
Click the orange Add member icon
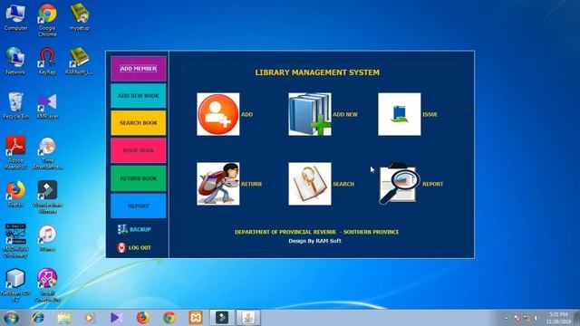pos(218,114)
